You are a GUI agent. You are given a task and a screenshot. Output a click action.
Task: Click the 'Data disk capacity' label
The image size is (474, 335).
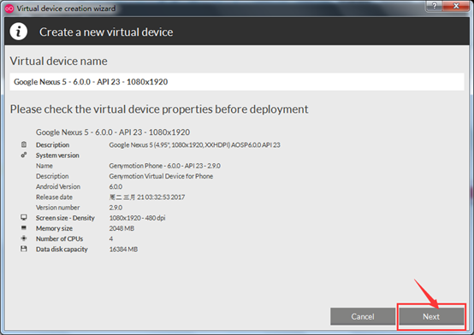click(62, 250)
